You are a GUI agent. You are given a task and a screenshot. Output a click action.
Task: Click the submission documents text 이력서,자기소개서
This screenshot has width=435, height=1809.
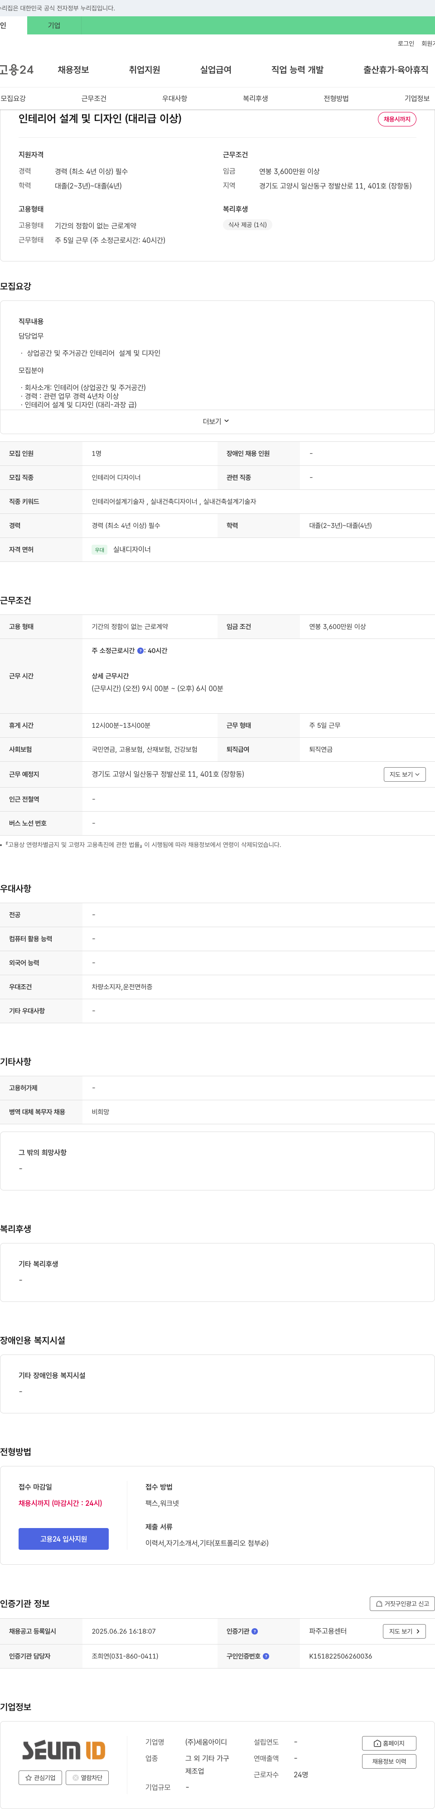(207, 1543)
